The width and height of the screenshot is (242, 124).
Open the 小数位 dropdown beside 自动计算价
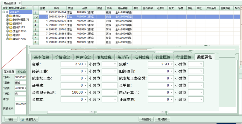(201, 93)
